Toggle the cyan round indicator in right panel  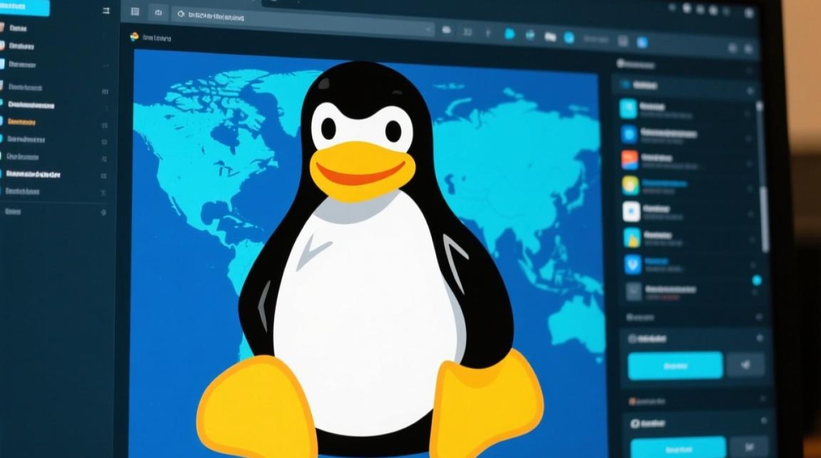(757, 280)
